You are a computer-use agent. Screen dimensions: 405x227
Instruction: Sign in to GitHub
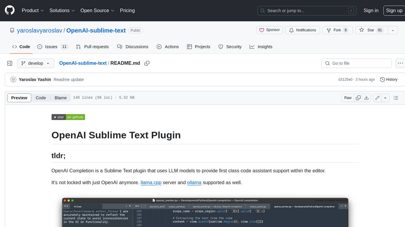pyautogui.click(x=371, y=10)
